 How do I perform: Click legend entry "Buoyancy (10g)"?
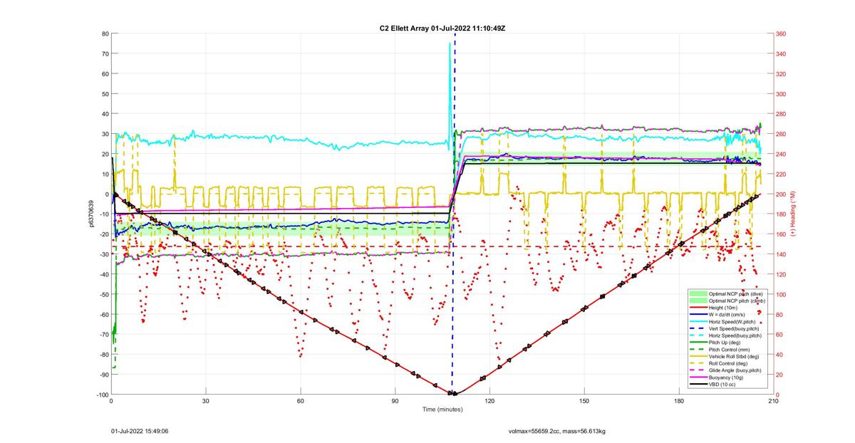[725, 377]
